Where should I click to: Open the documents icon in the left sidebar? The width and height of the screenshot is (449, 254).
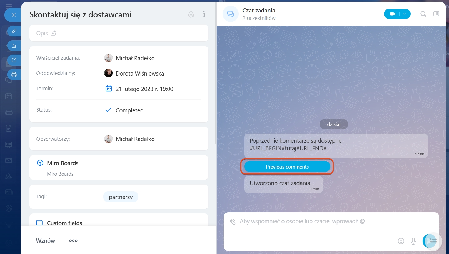pyautogui.click(x=9, y=128)
